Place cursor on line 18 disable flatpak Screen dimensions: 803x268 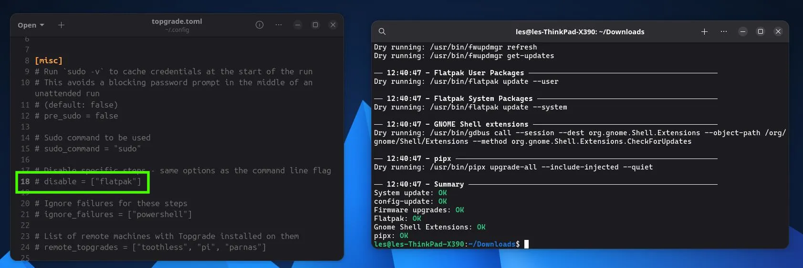88,181
